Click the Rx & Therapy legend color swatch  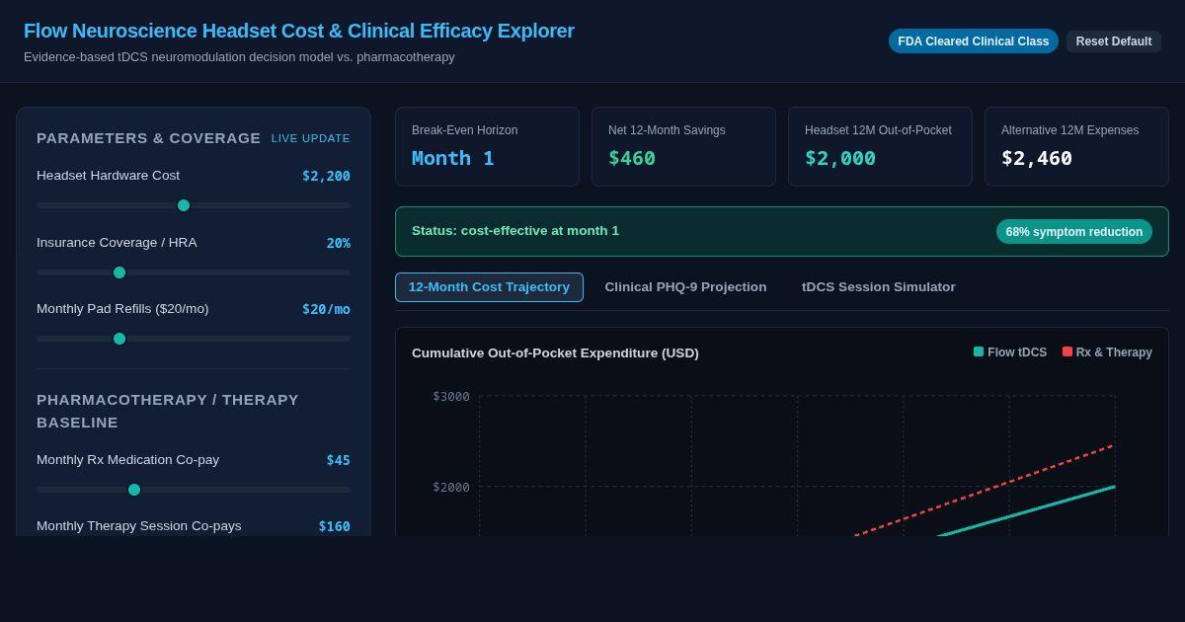pyautogui.click(x=1067, y=351)
